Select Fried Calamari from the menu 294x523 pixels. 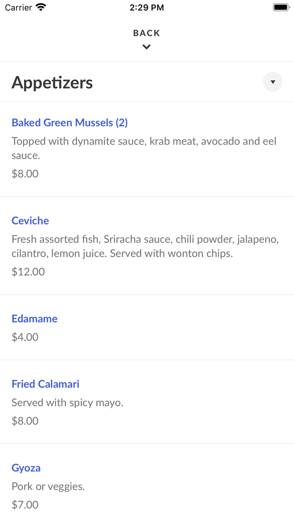(x=45, y=384)
